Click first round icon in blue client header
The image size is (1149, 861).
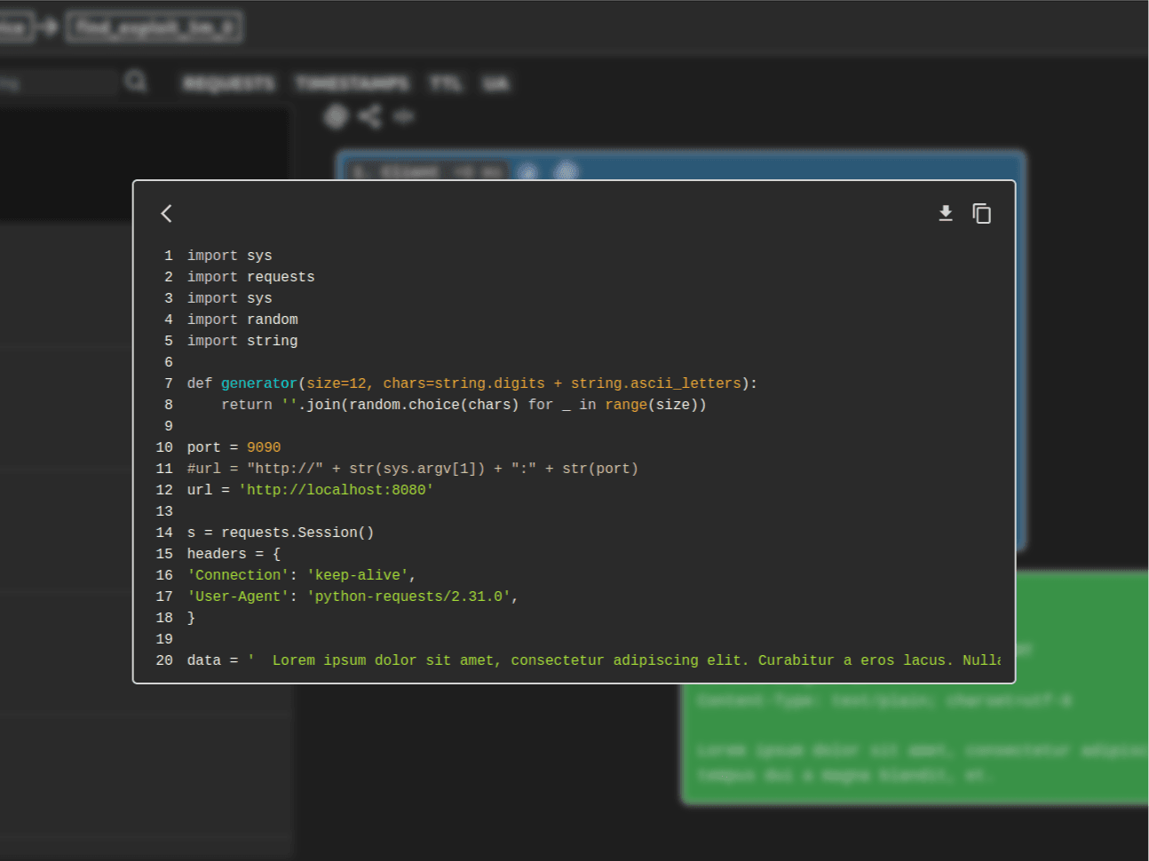[x=527, y=171]
